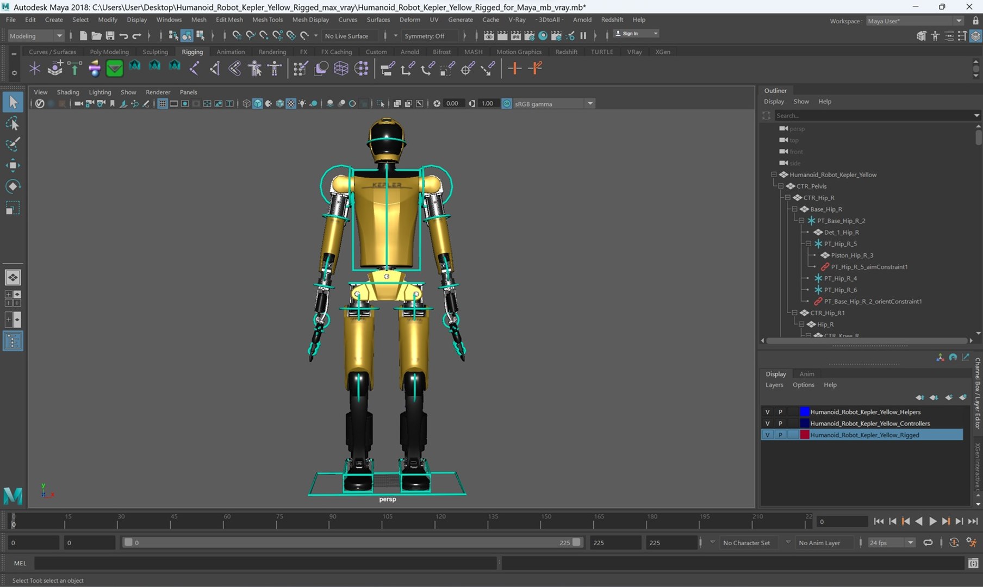This screenshot has width=983, height=587.
Task: Choose the Rotate tool in toolbox
Action: [13, 186]
